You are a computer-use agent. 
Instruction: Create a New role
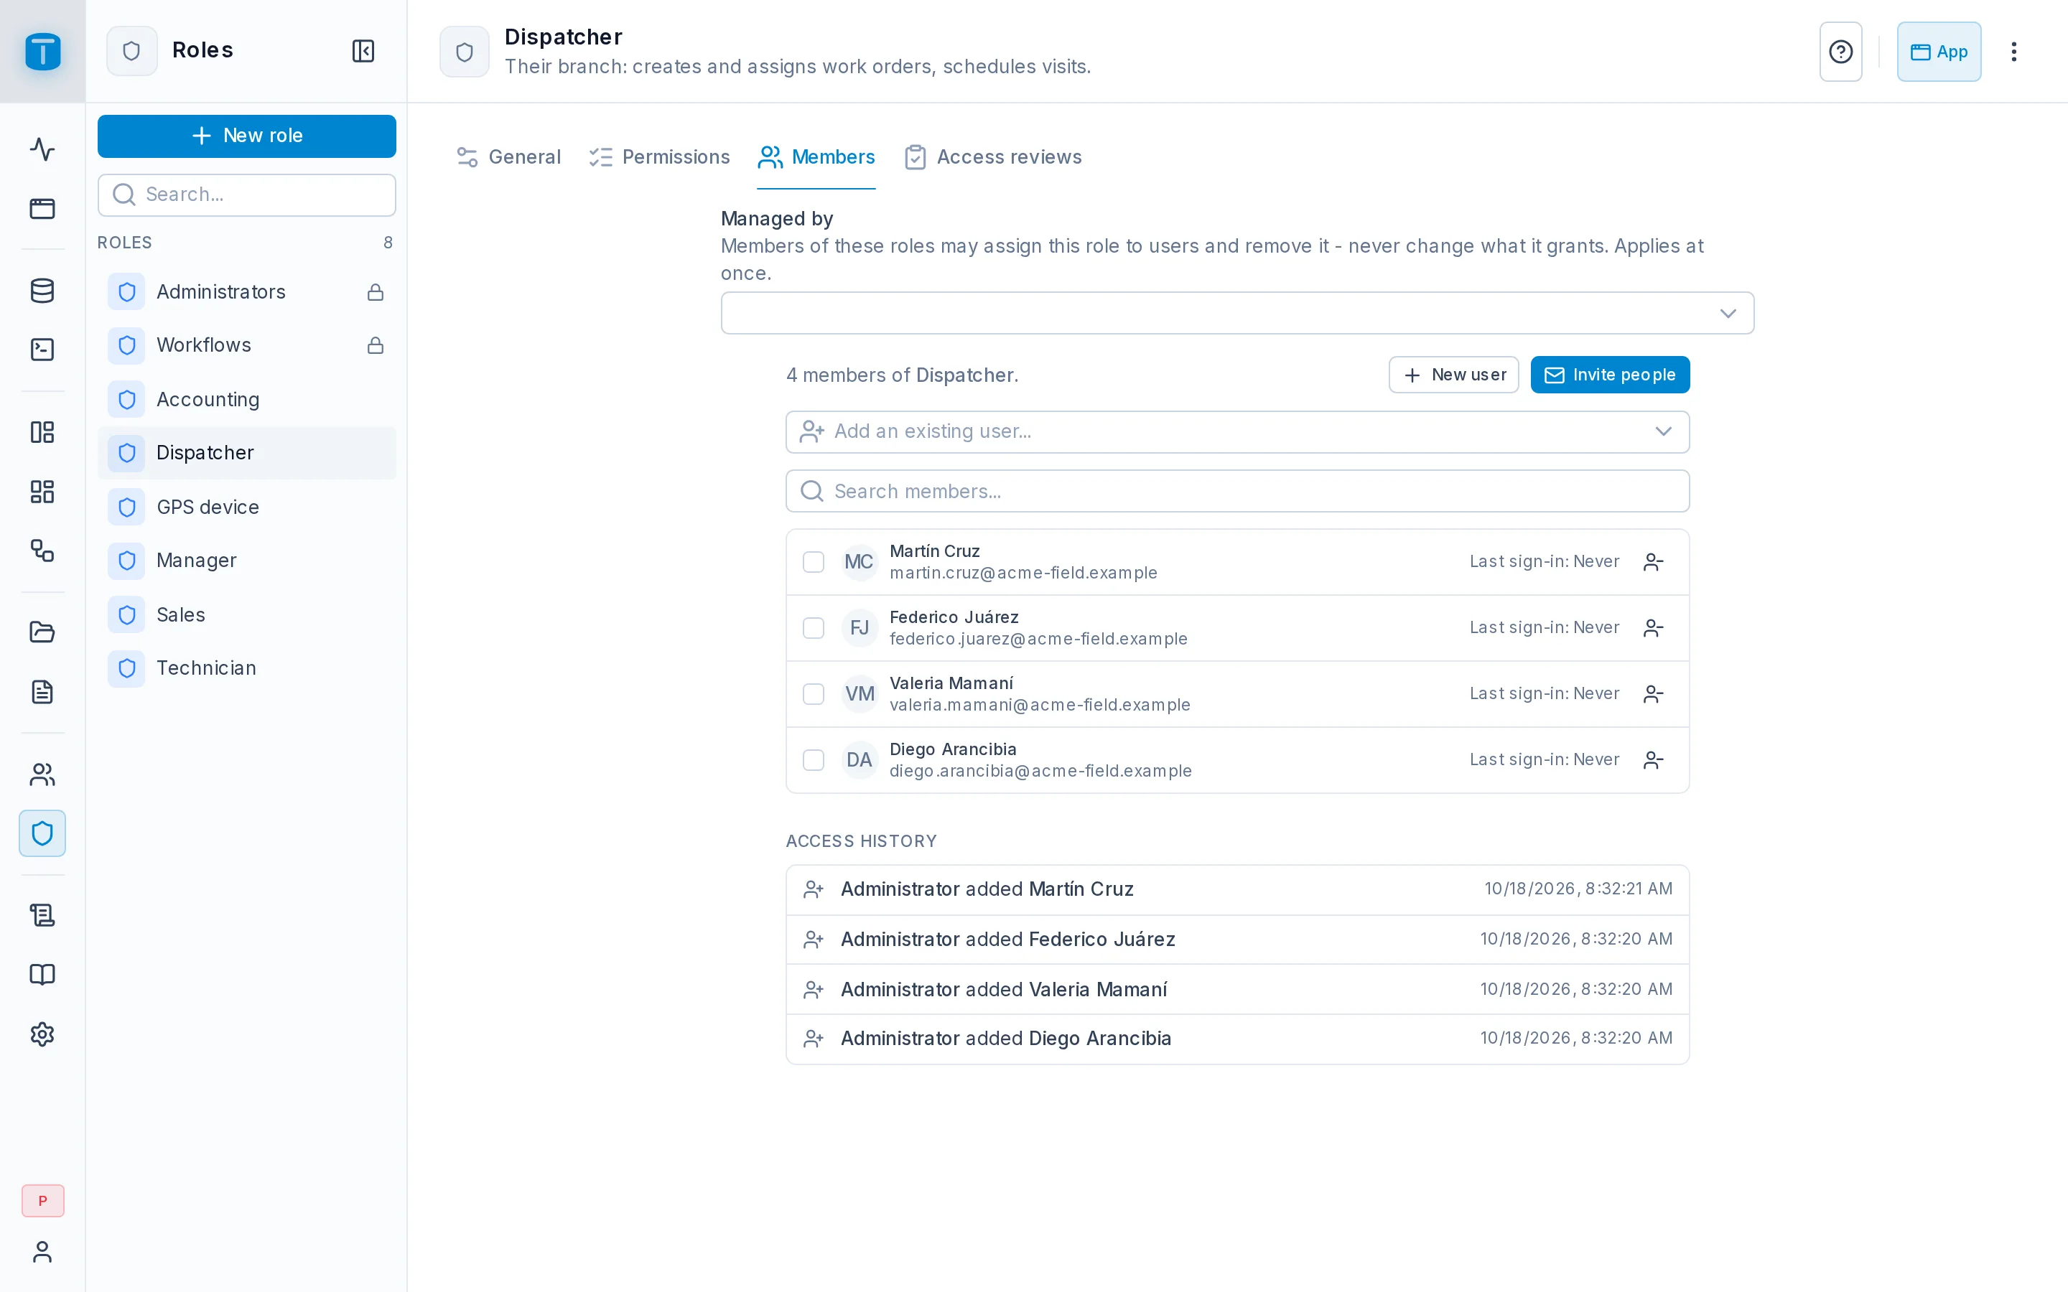(x=247, y=136)
